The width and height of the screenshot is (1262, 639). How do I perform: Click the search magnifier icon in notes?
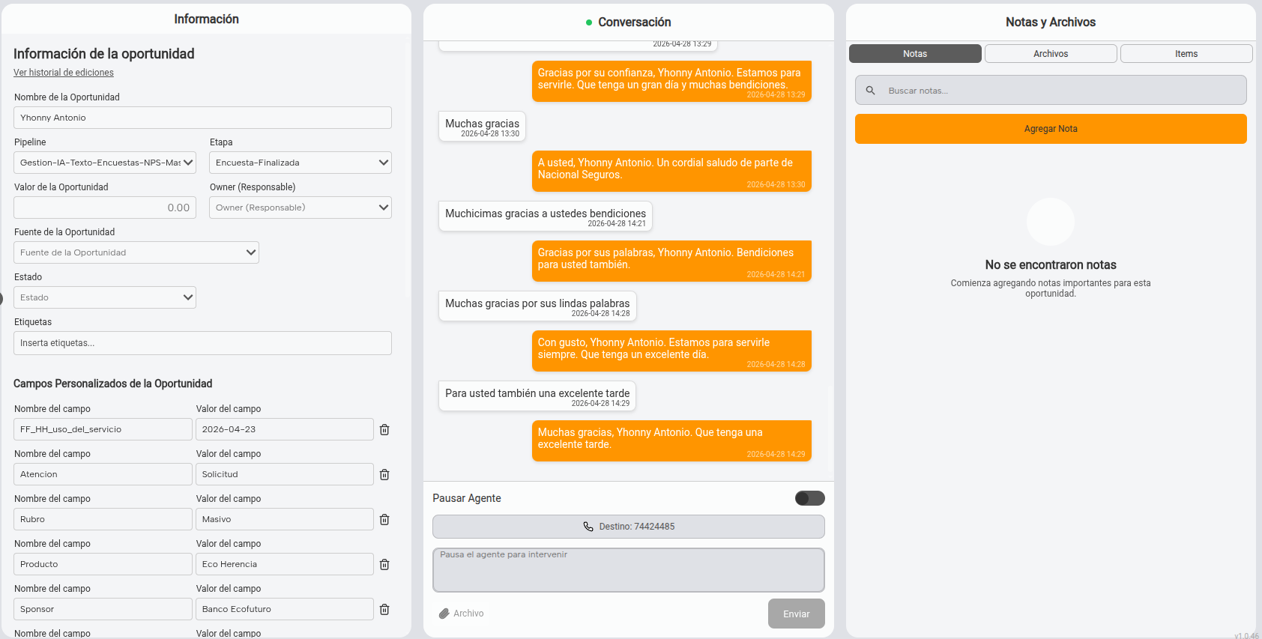click(x=870, y=91)
